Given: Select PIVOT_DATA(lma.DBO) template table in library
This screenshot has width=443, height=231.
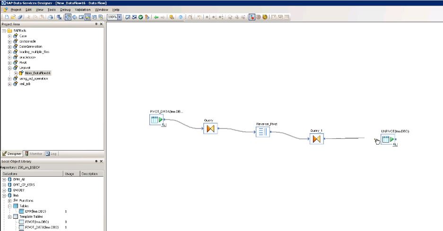Looking at the screenshot, I should [42, 227].
